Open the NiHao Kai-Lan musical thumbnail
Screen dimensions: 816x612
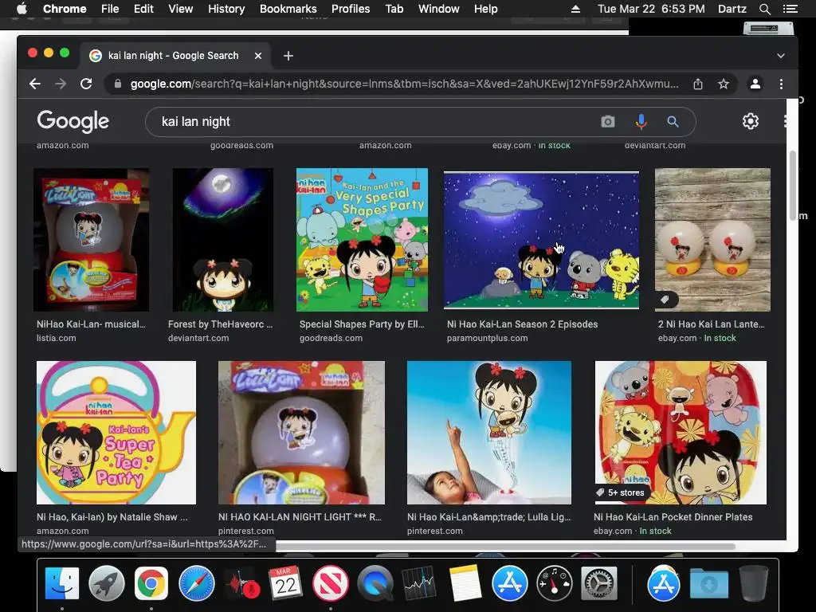(x=91, y=239)
